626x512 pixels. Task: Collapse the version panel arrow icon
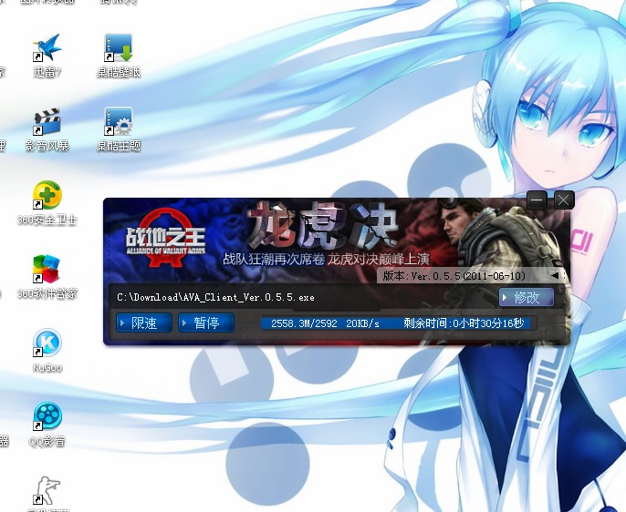pos(555,275)
